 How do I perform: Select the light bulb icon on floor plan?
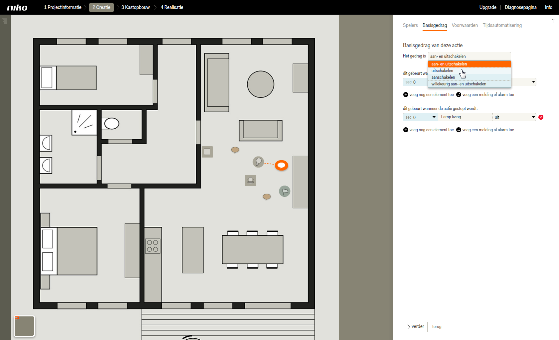pos(258,162)
